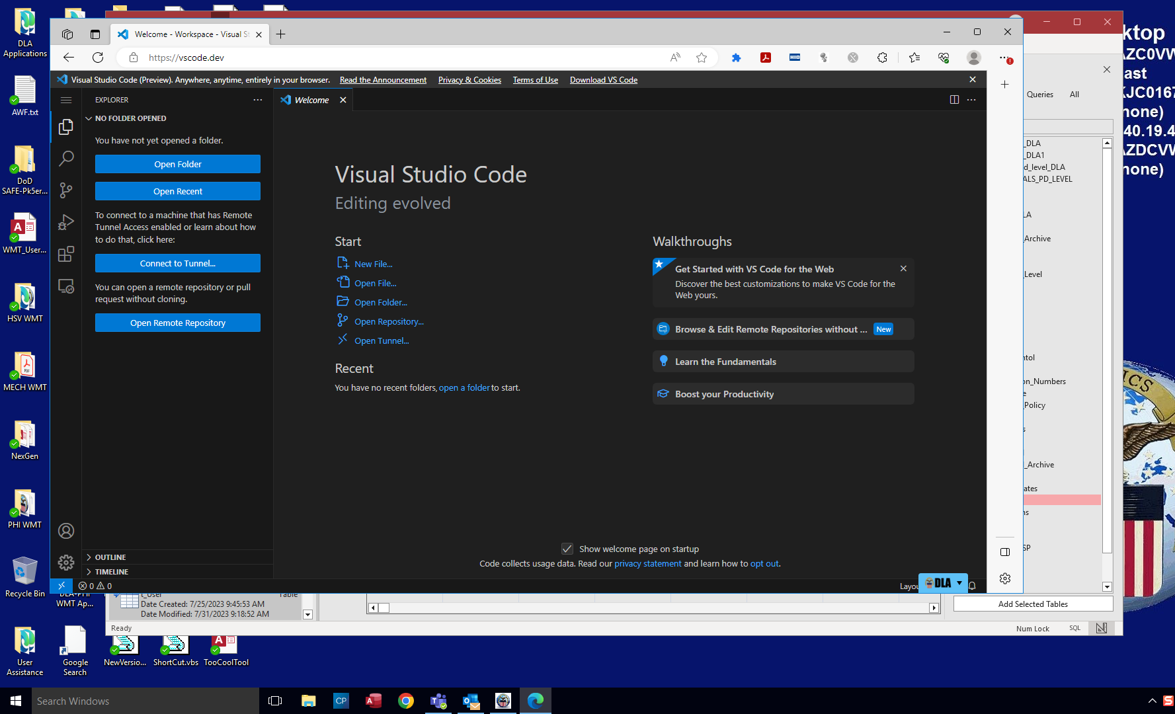Click the Open File link

[375, 283]
